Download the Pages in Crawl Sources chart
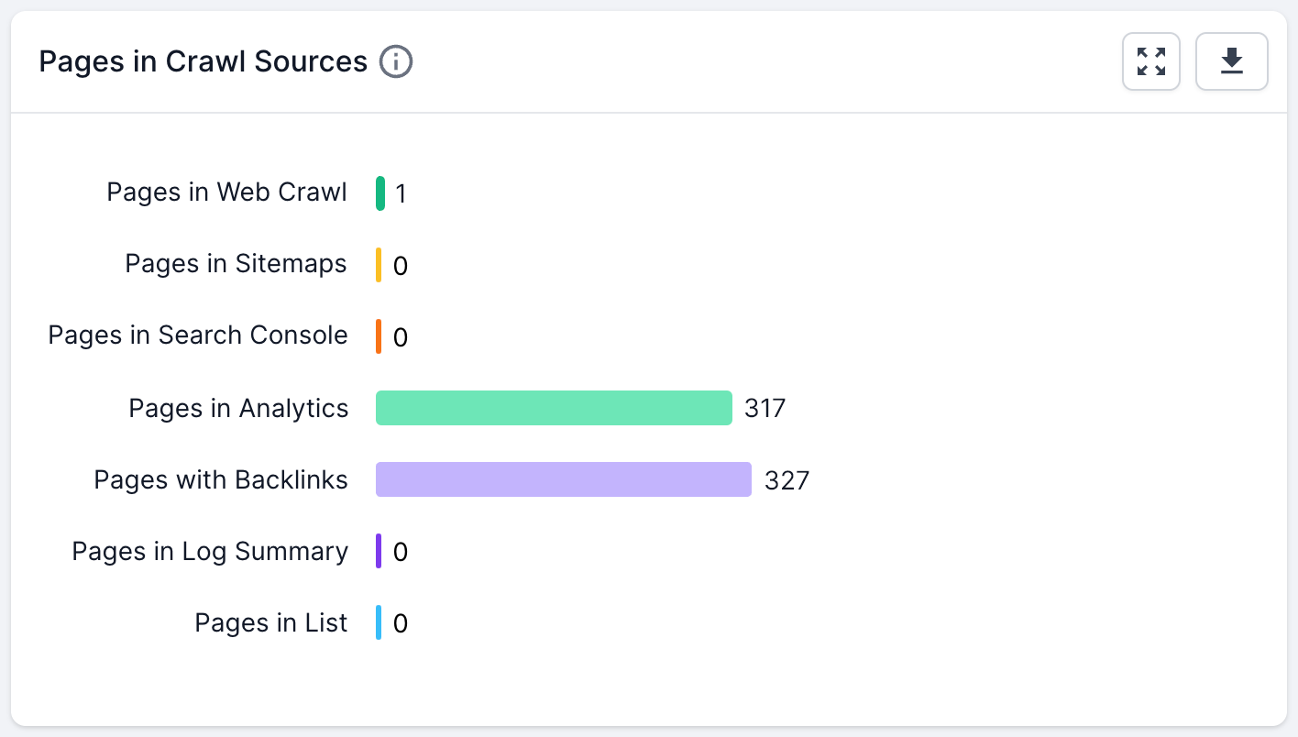Screen dimensions: 1298x737 coord(1231,61)
